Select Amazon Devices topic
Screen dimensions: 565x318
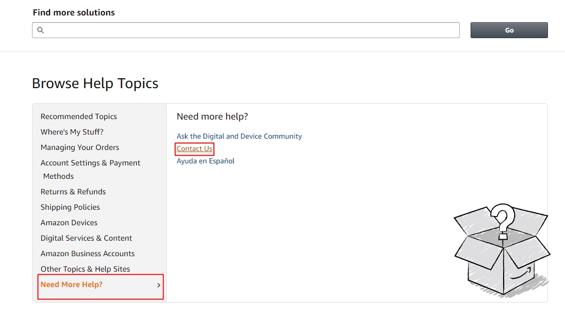69,223
